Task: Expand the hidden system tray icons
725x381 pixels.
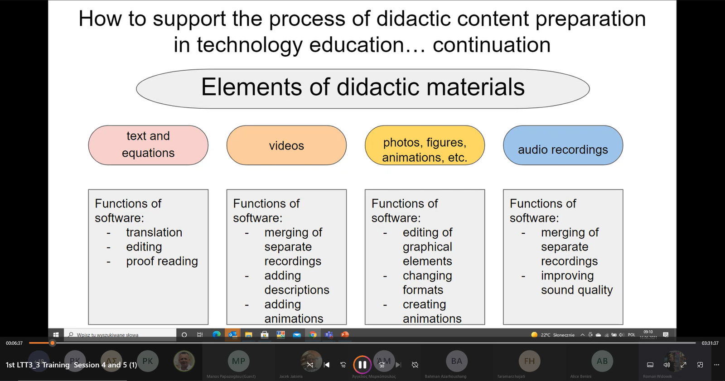Action: pyautogui.click(x=582, y=335)
